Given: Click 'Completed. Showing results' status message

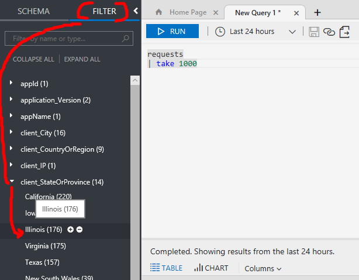Looking at the screenshot, I should pyautogui.click(x=242, y=251).
